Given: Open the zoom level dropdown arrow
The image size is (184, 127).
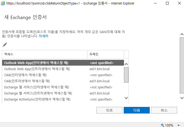Looking at the screenshot, I should pos(178,125).
